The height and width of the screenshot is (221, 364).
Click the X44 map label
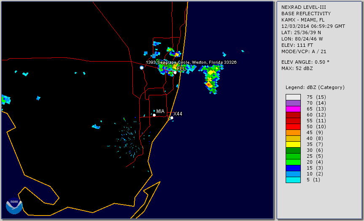point(178,113)
